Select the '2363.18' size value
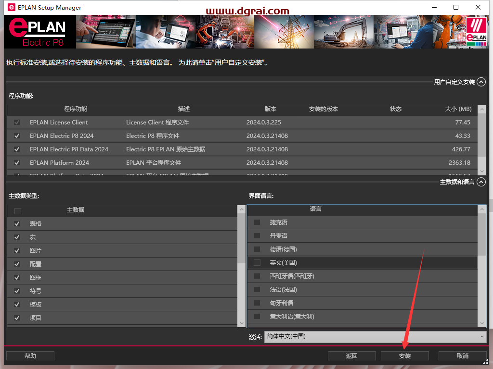493x369 pixels. click(459, 163)
